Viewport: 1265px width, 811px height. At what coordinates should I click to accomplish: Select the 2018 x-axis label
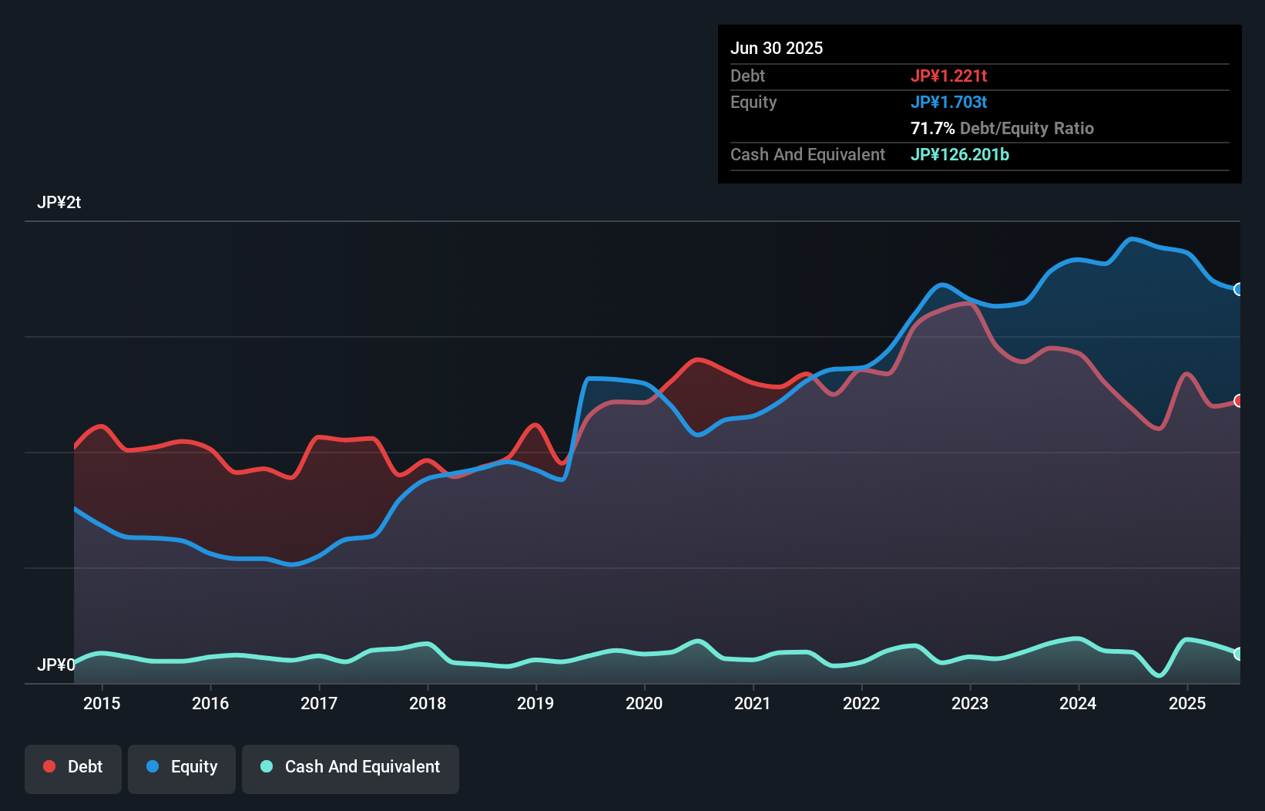[x=428, y=704]
